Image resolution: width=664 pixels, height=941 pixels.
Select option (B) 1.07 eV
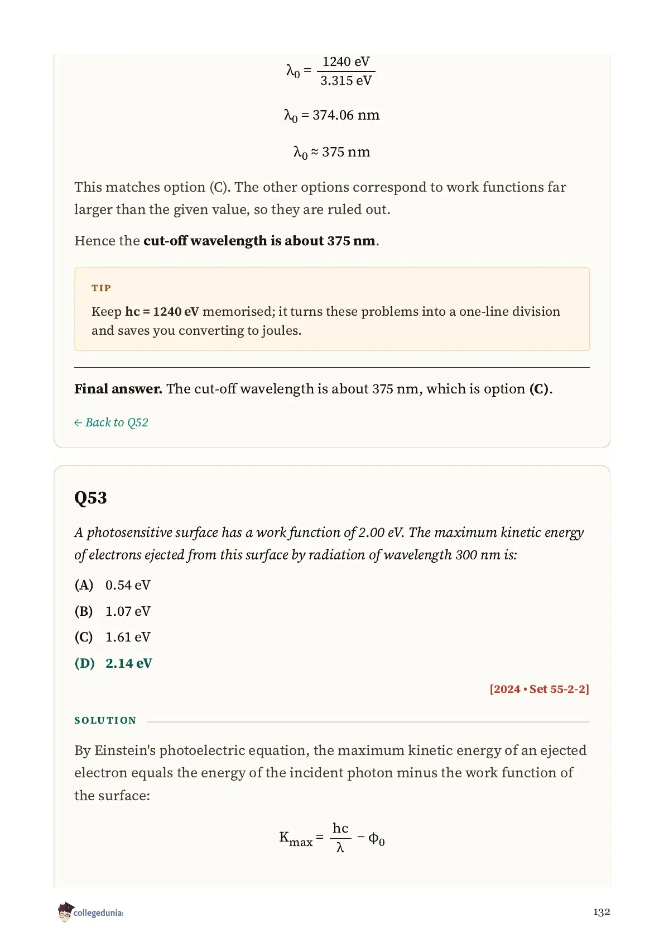(x=113, y=611)
